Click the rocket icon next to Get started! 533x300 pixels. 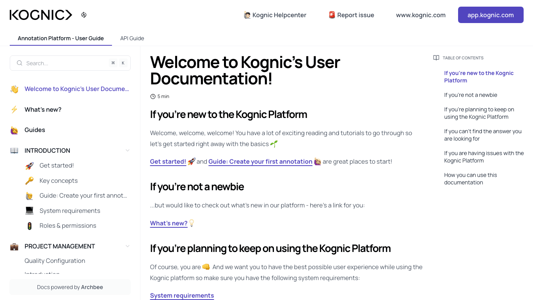tap(29, 165)
